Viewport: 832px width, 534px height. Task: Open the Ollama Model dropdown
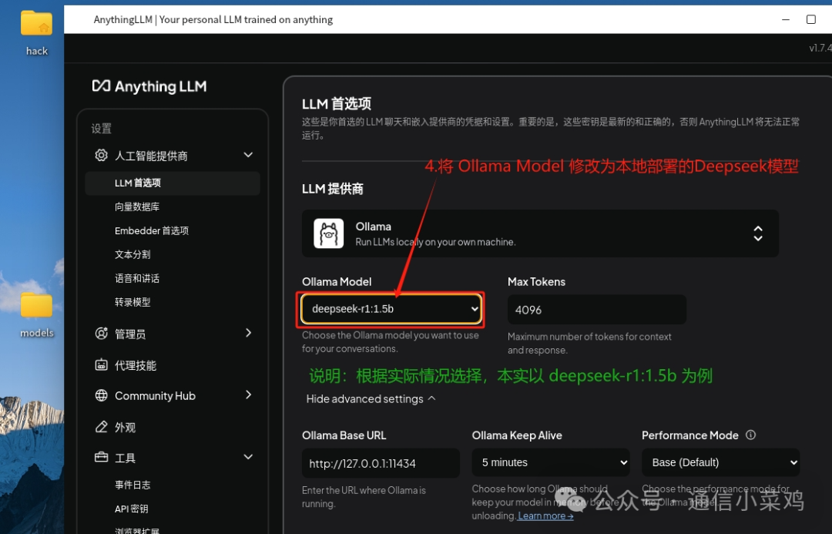[391, 309]
